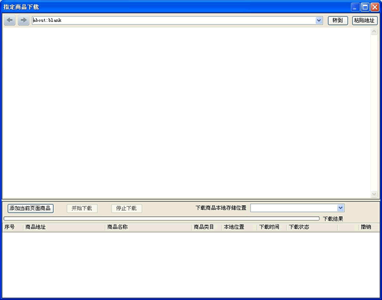
Task: Minimize the 指定商品下载 window
Action: click(x=355, y=7)
